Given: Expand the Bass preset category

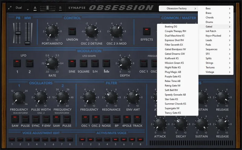Looking at the screenshot, I should tap(216, 8).
